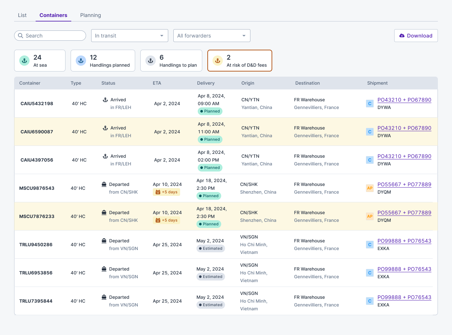Image resolution: width=452 pixels, height=335 pixels.
Task: Click the gray anchor icon for Handlings to plan
Action: (151, 61)
